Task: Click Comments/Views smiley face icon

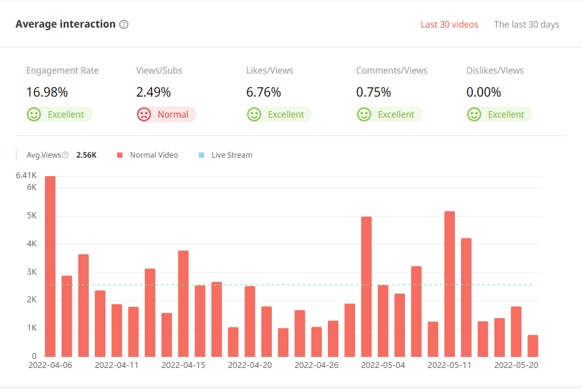Action: [x=364, y=114]
